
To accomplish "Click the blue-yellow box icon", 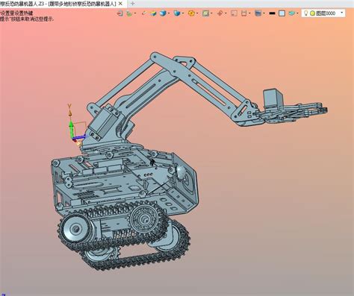I will [x=153, y=13].
